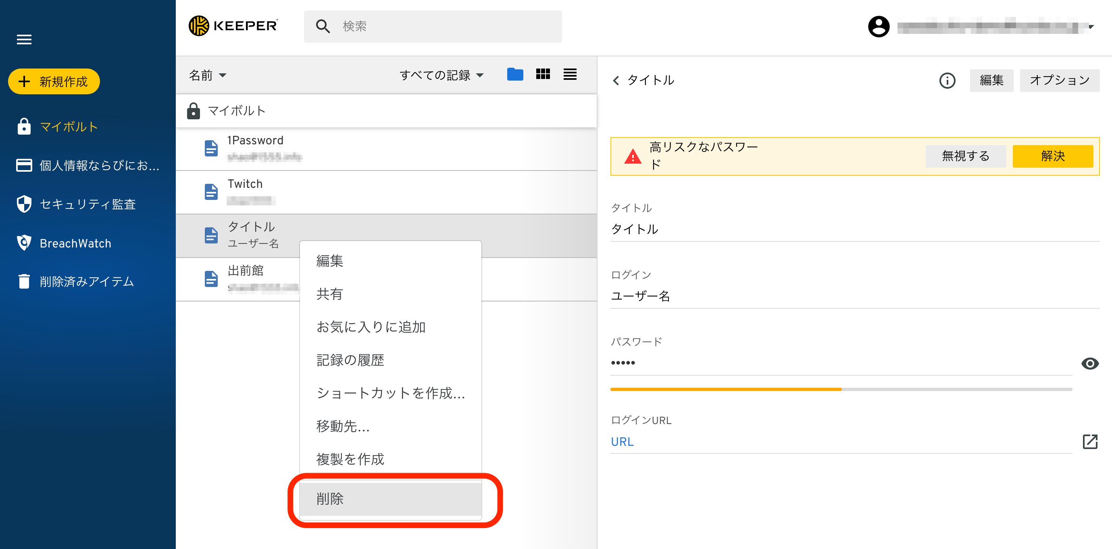Open the record info icon

[x=947, y=81]
